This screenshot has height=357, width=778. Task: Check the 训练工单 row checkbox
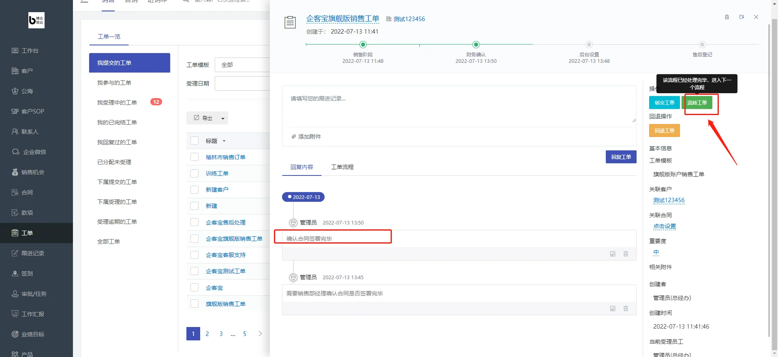pos(194,173)
